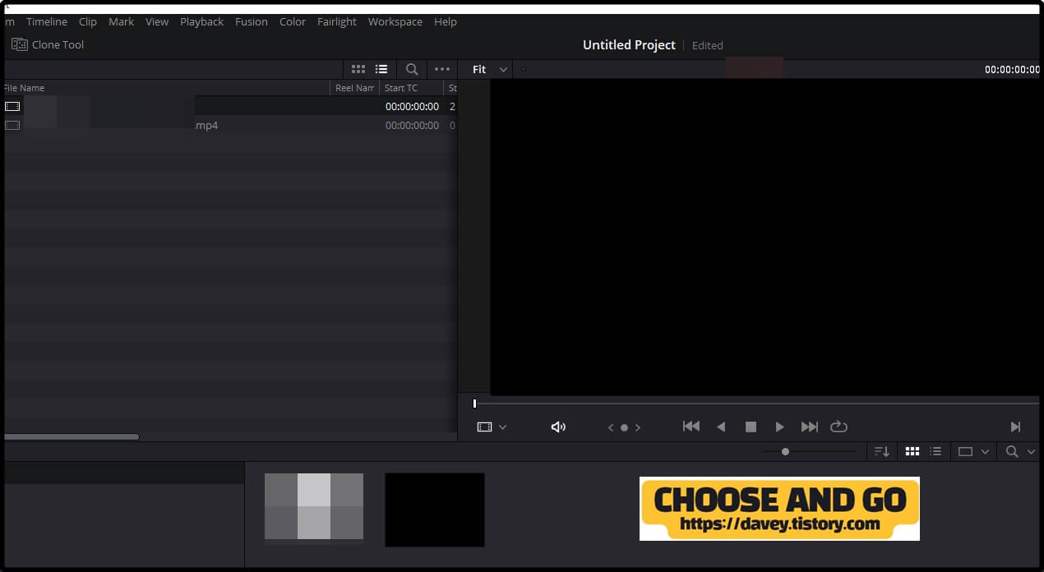Open the Mark menu

[121, 21]
